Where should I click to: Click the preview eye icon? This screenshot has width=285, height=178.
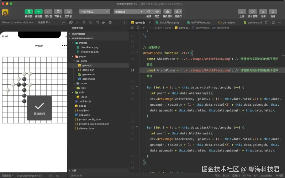coord(157,12)
